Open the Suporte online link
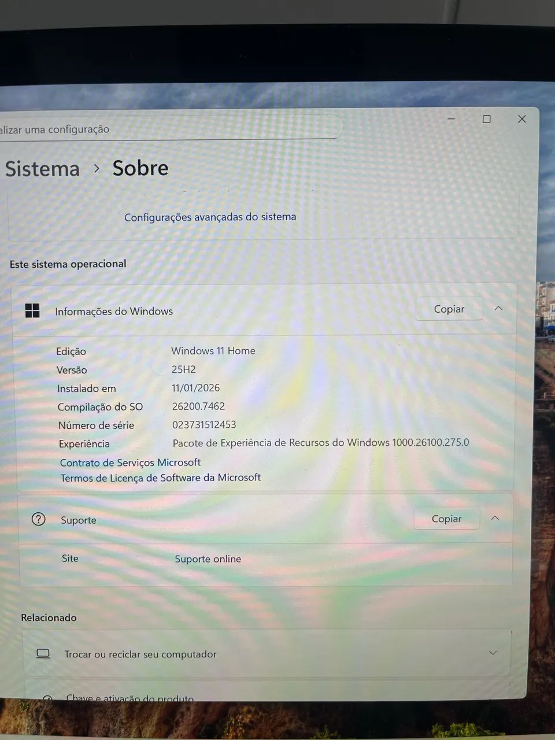Screen dimensions: 555x740 tap(208, 559)
